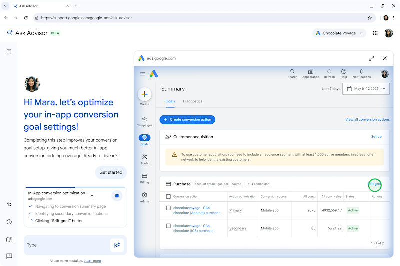This screenshot has height=266, width=400.
Task: Open chocolatevoyage iOS purchase conversion link
Action: click(x=193, y=228)
